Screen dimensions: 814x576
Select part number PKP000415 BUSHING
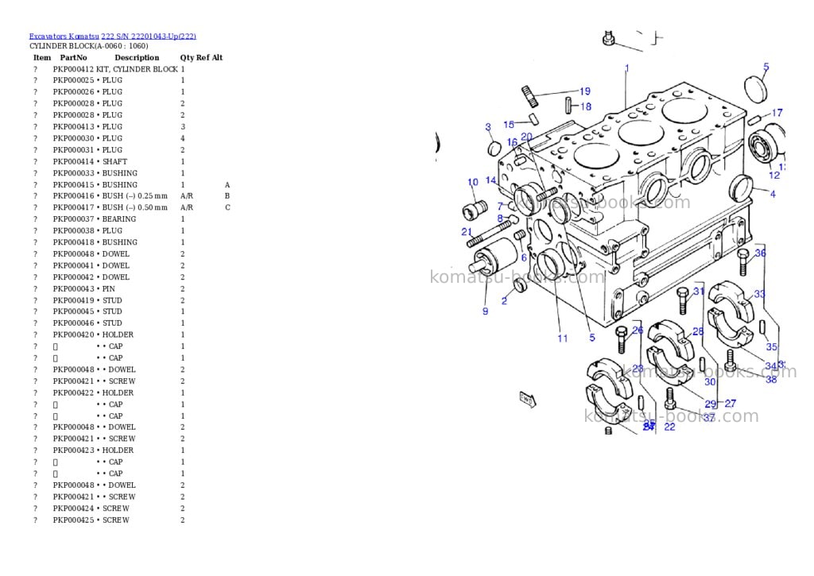pyautogui.click(x=95, y=185)
